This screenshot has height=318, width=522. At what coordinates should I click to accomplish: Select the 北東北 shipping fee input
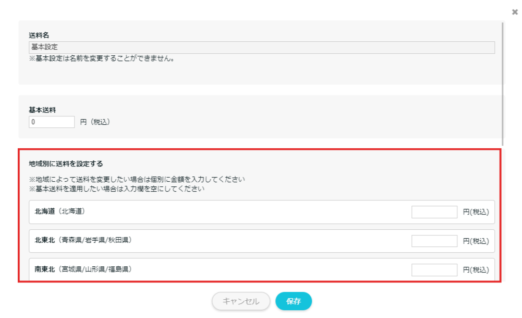pos(434,241)
